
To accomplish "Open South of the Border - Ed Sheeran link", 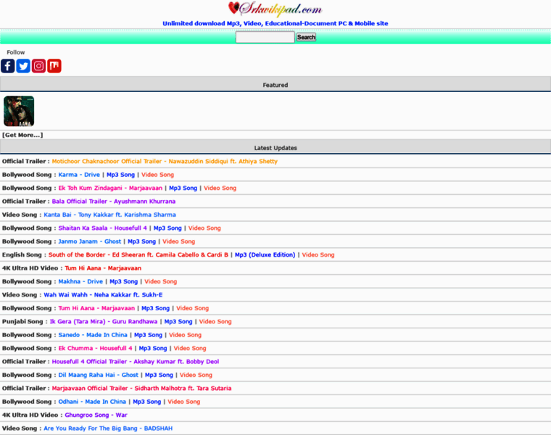I will pos(138,254).
